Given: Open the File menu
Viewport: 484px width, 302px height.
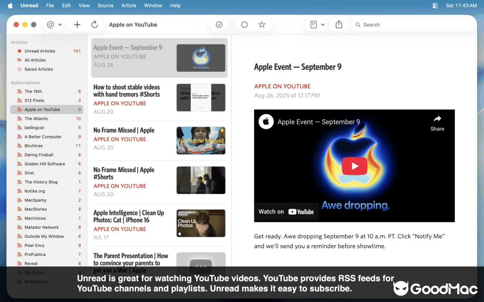Looking at the screenshot, I should click(x=50, y=5).
